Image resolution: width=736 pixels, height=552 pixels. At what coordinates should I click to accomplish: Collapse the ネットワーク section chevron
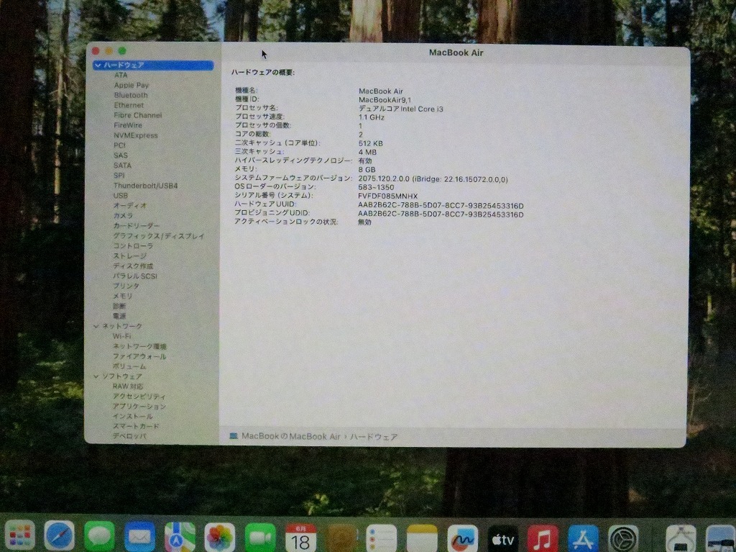pos(96,326)
